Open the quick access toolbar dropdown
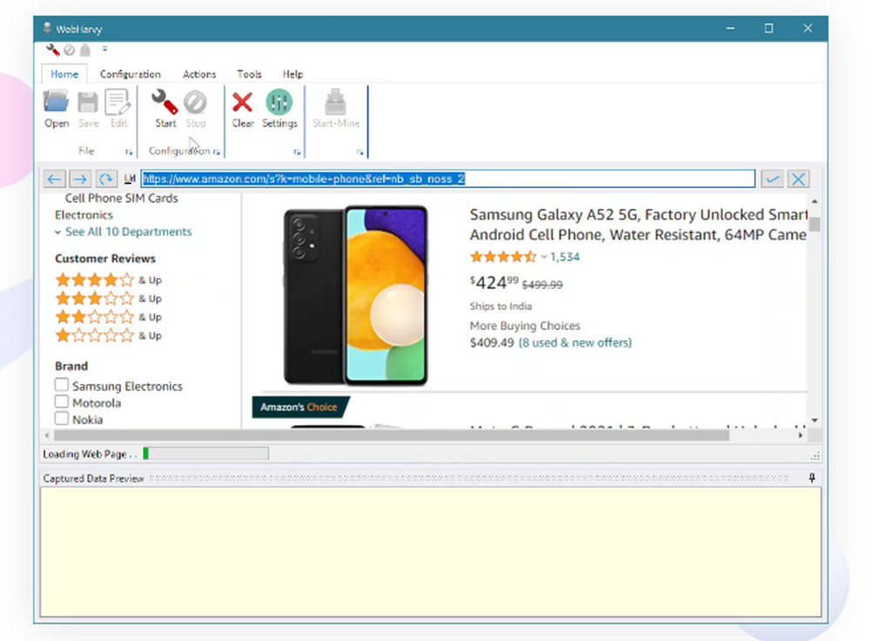871x641 pixels. [104, 50]
